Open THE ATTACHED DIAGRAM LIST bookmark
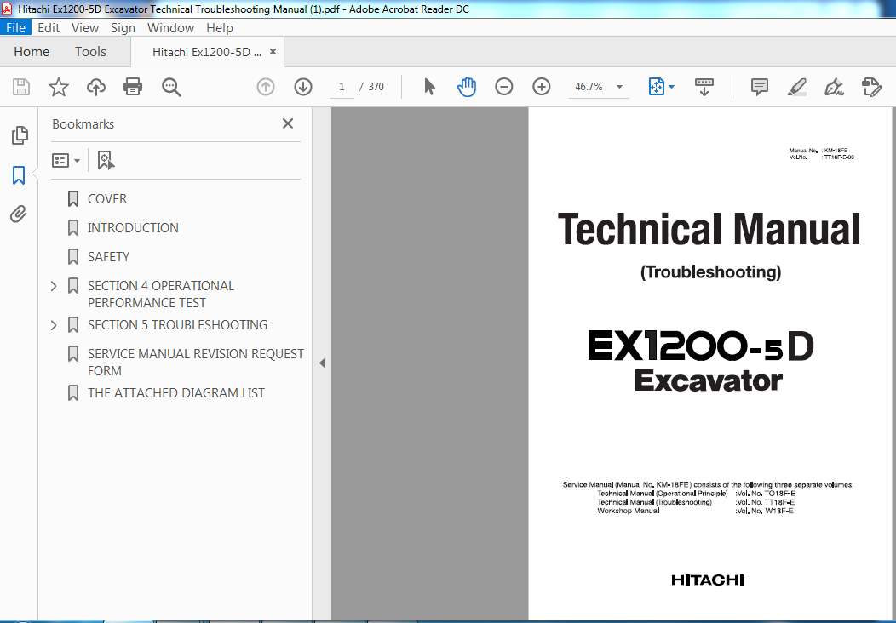This screenshot has height=623, width=896. (x=176, y=393)
